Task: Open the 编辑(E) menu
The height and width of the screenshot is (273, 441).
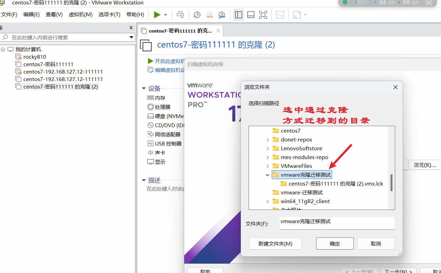Action: (x=32, y=15)
